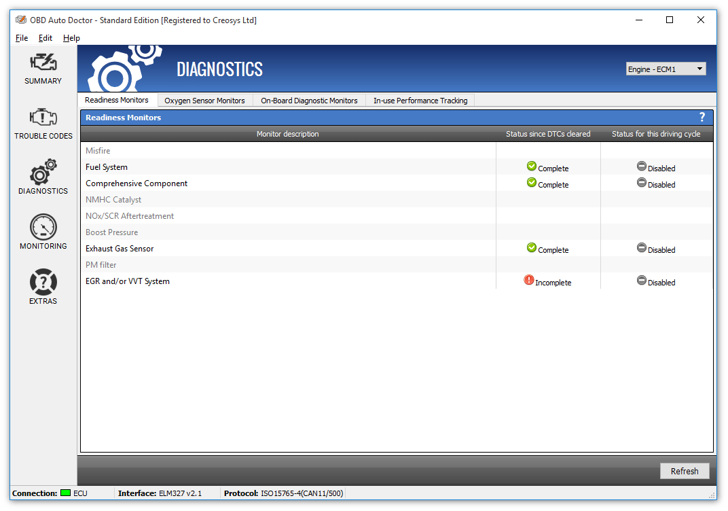
Task: Open the Edit menu
Action: [x=45, y=38]
